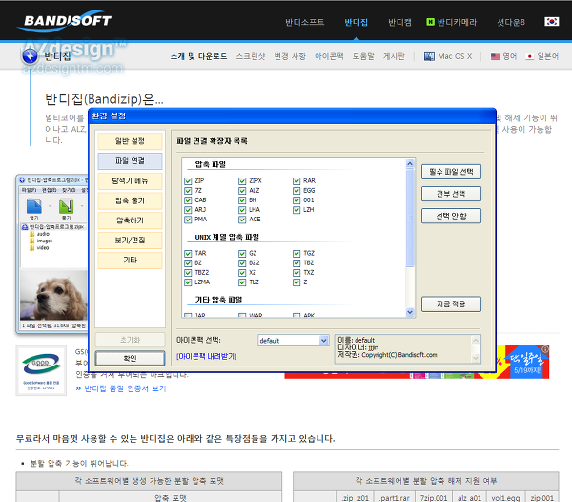
Task: Toggle the Z checkbox
Action: point(296,282)
